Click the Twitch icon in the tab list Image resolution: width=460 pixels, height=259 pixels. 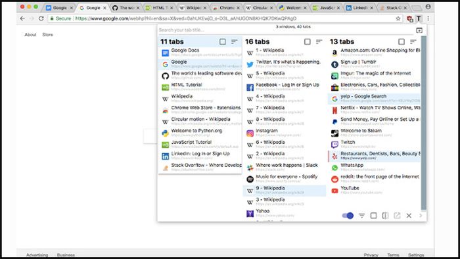pyautogui.click(x=334, y=145)
